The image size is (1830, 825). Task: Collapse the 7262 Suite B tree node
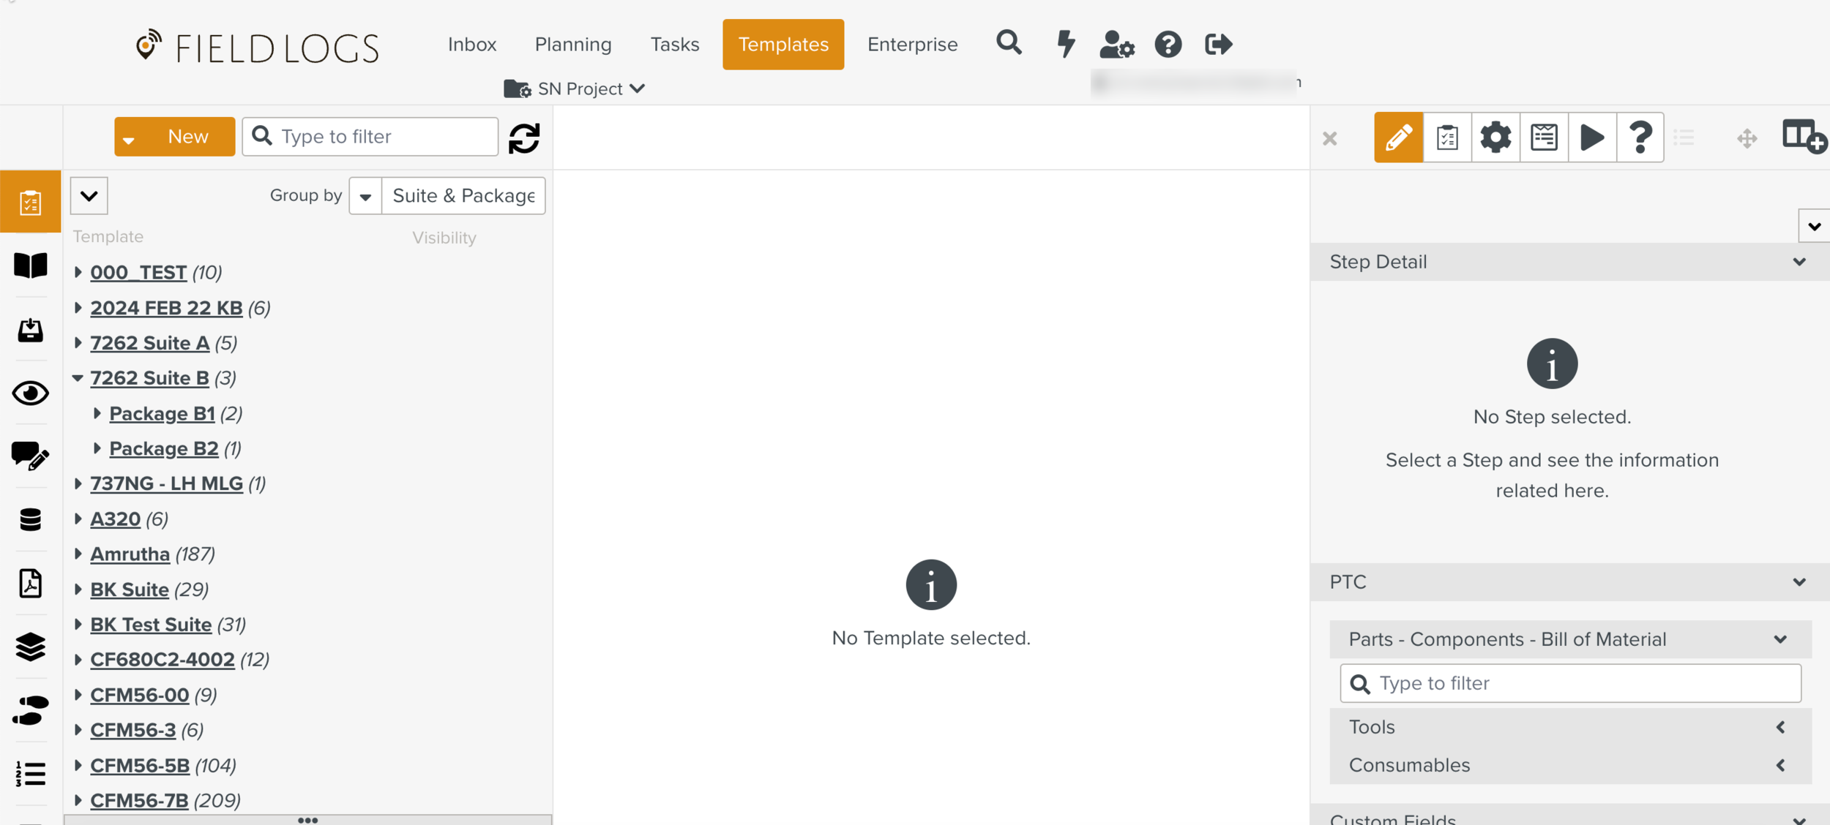[x=78, y=378]
